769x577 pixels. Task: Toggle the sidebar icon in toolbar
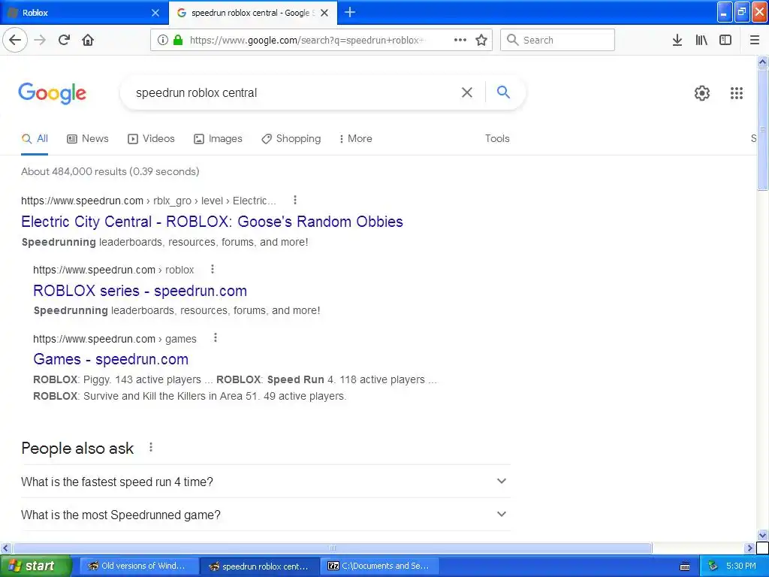click(725, 40)
